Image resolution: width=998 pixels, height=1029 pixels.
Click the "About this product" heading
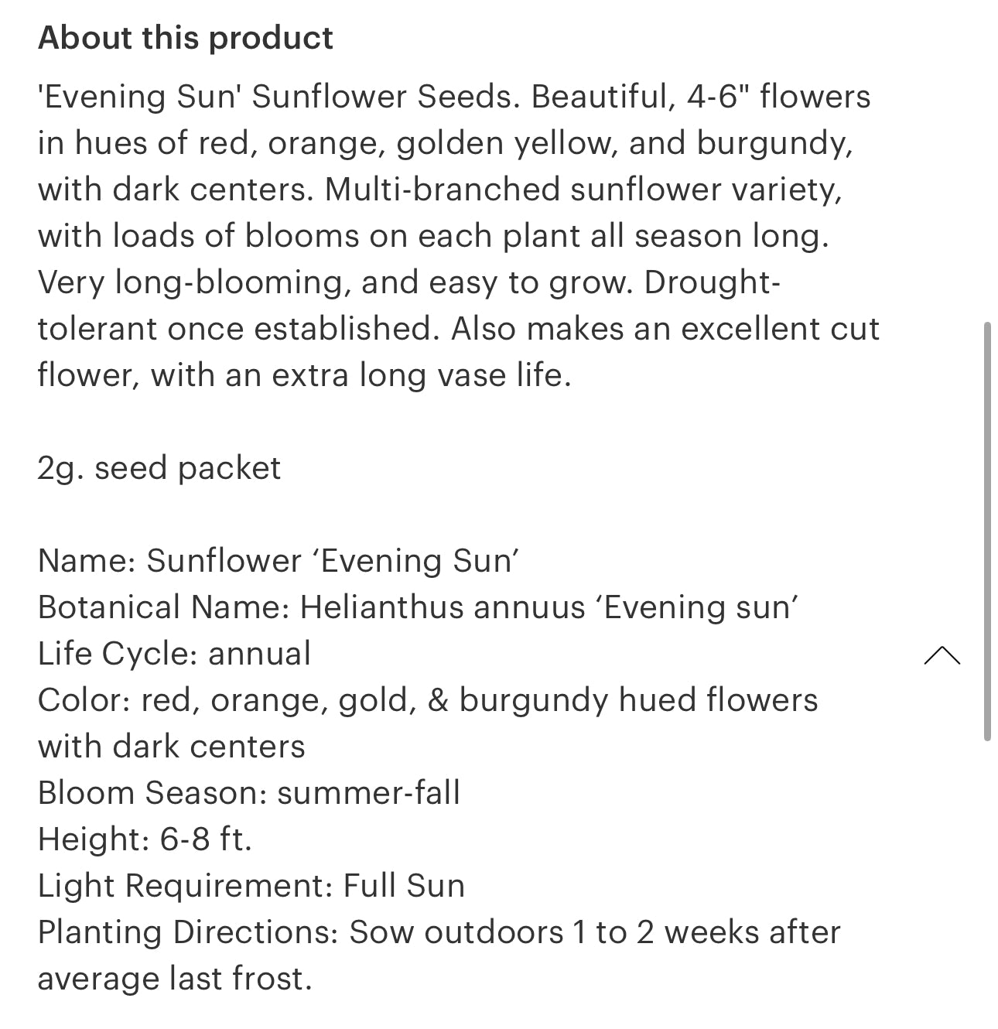coord(186,37)
